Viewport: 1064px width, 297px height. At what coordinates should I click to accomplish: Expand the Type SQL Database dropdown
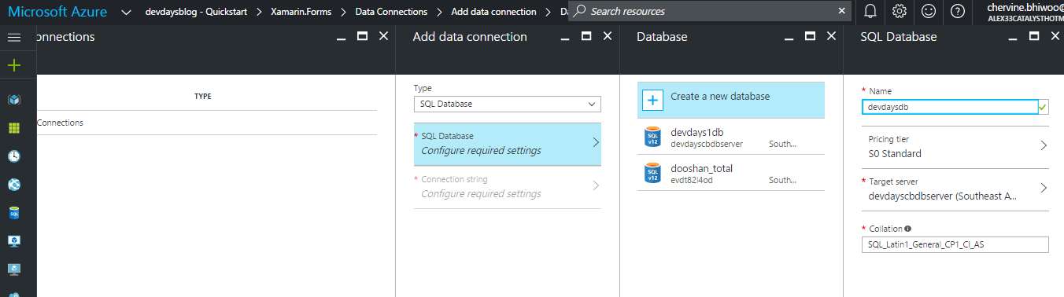507,104
